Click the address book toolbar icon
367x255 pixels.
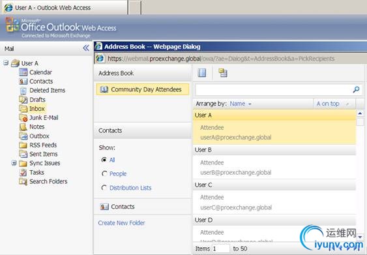click(202, 72)
